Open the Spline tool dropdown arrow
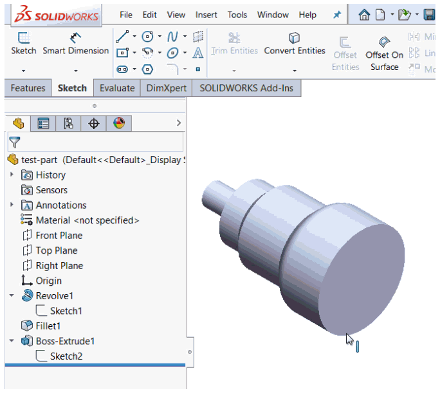Image resolution: width=440 pixels, height=393 pixels. pos(185,37)
